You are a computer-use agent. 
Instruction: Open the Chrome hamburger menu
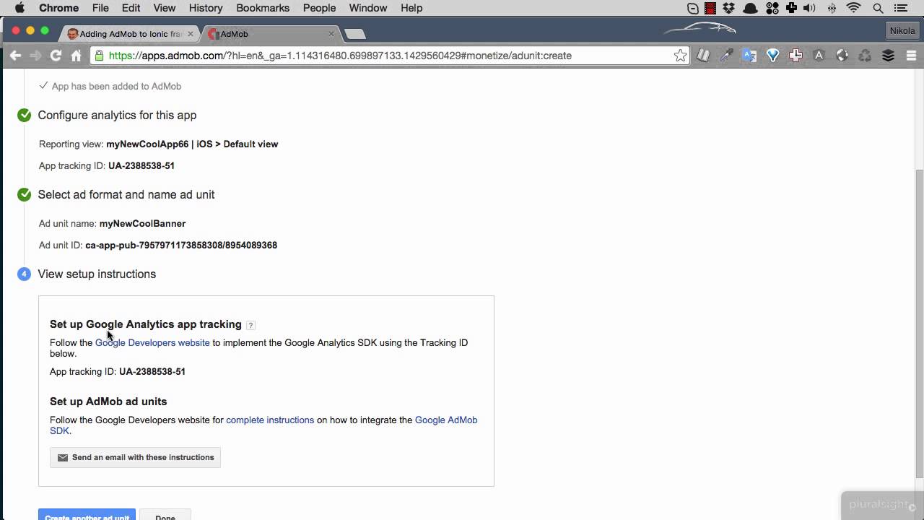(x=911, y=56)
